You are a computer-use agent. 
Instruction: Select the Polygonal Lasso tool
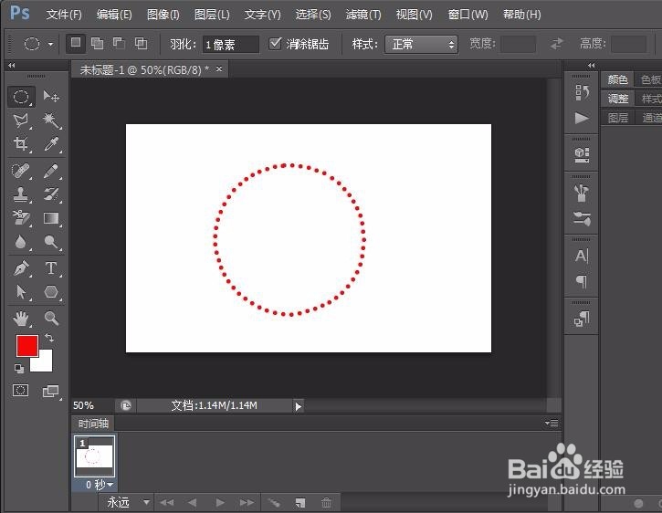point(21,120)
